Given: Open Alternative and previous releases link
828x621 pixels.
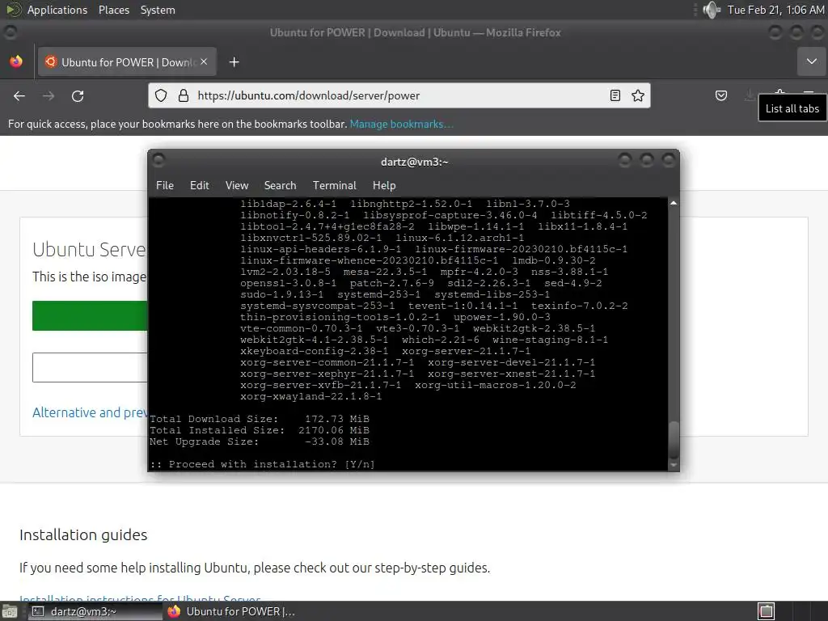Looking at the screenshot, I should point(90,412).
